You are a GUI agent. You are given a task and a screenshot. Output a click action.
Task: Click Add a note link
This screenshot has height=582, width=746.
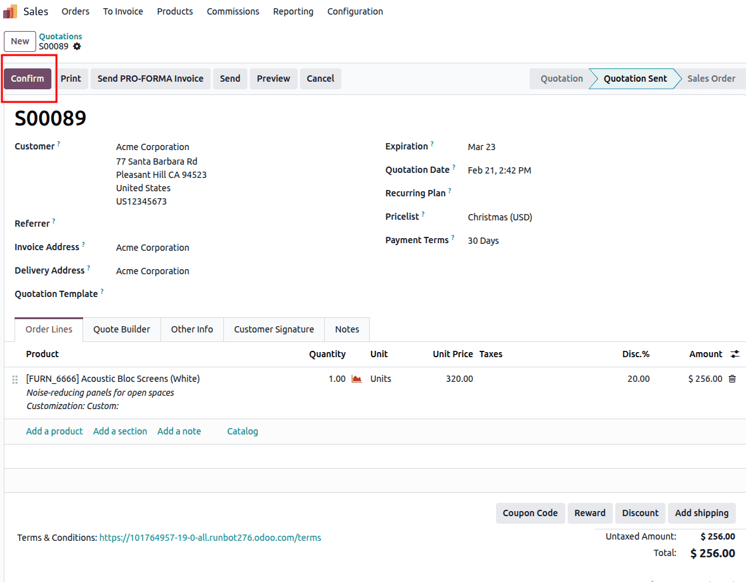(179, 431)
